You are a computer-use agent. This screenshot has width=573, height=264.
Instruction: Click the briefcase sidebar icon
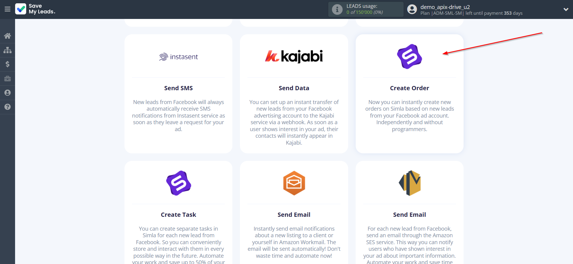pyautogui.click(x=8, y=78)
